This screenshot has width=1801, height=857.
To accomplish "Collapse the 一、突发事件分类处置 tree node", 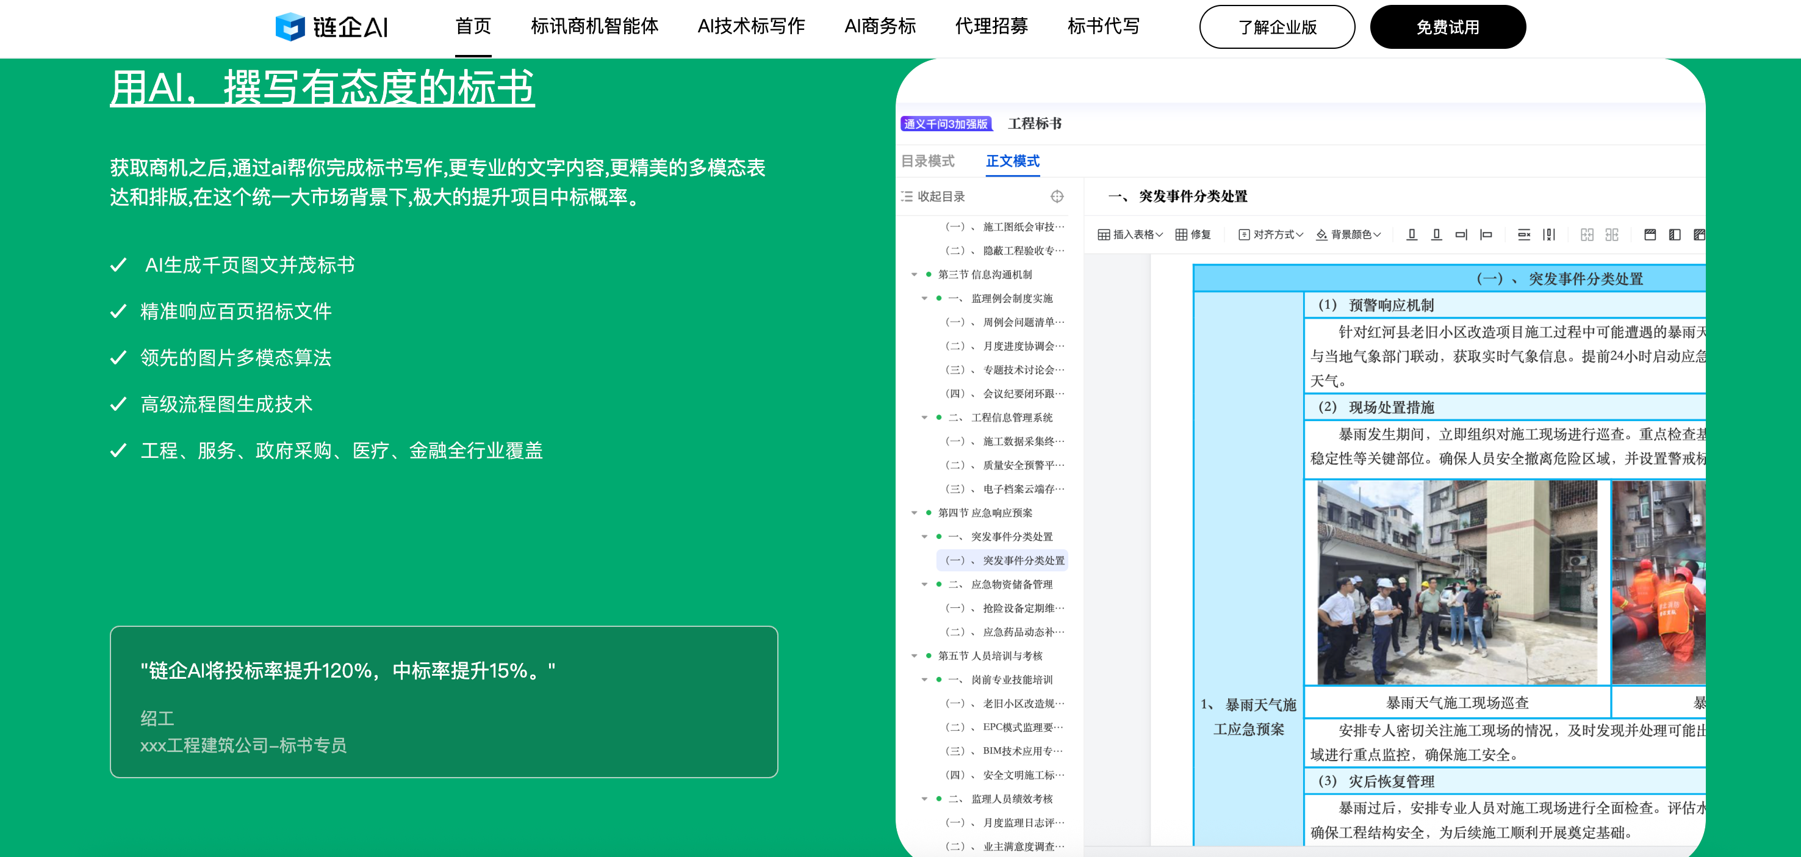I will coord(924,537).
